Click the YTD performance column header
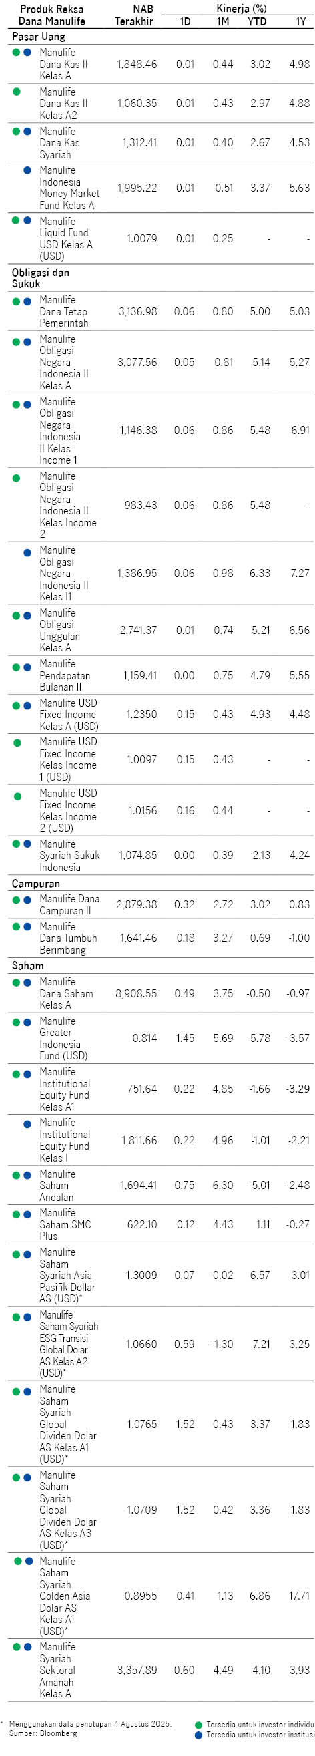The image size is (315, 1756). coord(256,21)
